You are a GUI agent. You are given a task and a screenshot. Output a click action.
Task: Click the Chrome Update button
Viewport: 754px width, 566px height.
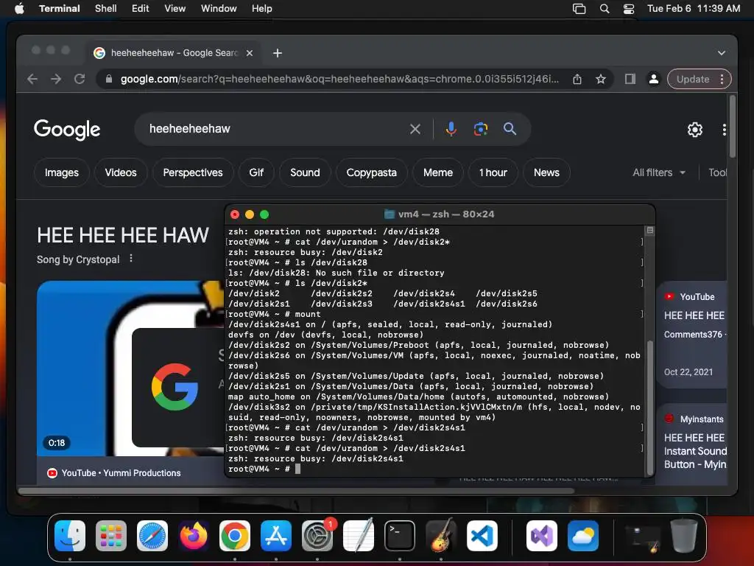(693, 79)
